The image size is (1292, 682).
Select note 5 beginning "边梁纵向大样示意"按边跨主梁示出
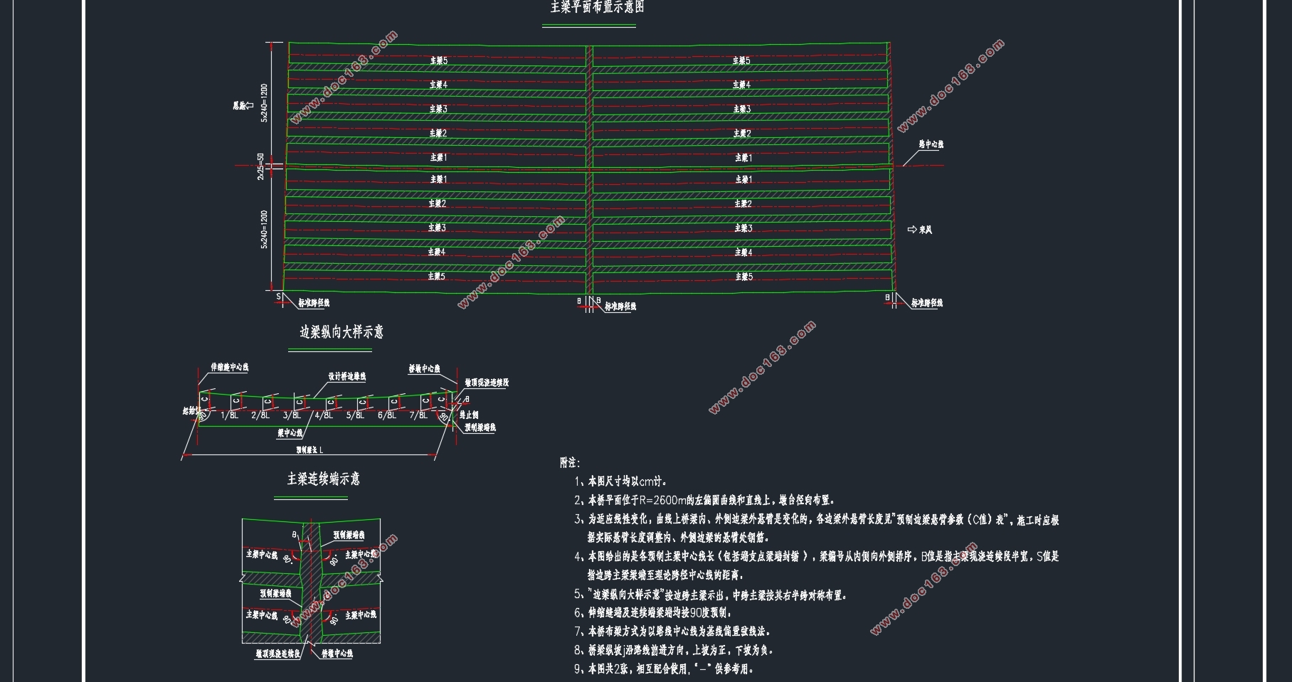click(710, 595)
